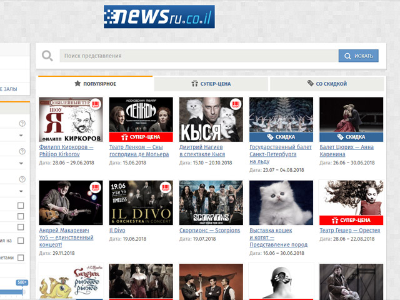Switch to the Супер-цена tab
The image size is (400, 300).
(x=211, y=84)
